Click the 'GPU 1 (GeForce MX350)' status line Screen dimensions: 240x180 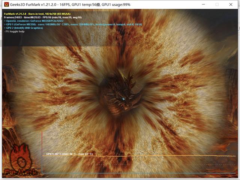(71, 24)
